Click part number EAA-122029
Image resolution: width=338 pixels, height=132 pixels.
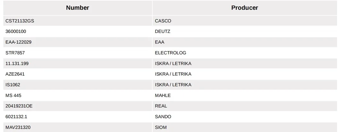pyautogui.click(x=19, y=42)
